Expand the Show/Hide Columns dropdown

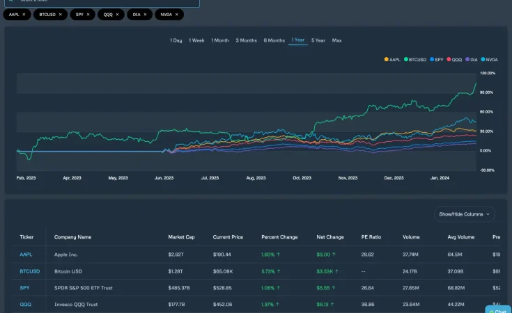(x=464, y=214)
